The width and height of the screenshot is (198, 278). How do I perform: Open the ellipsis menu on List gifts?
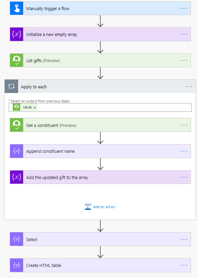click(184, 60)
